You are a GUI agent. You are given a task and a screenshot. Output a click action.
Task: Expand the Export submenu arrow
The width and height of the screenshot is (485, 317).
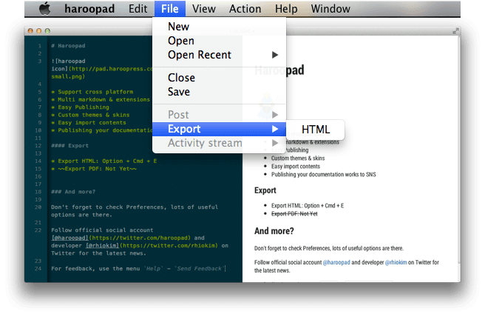click(275, 129)
